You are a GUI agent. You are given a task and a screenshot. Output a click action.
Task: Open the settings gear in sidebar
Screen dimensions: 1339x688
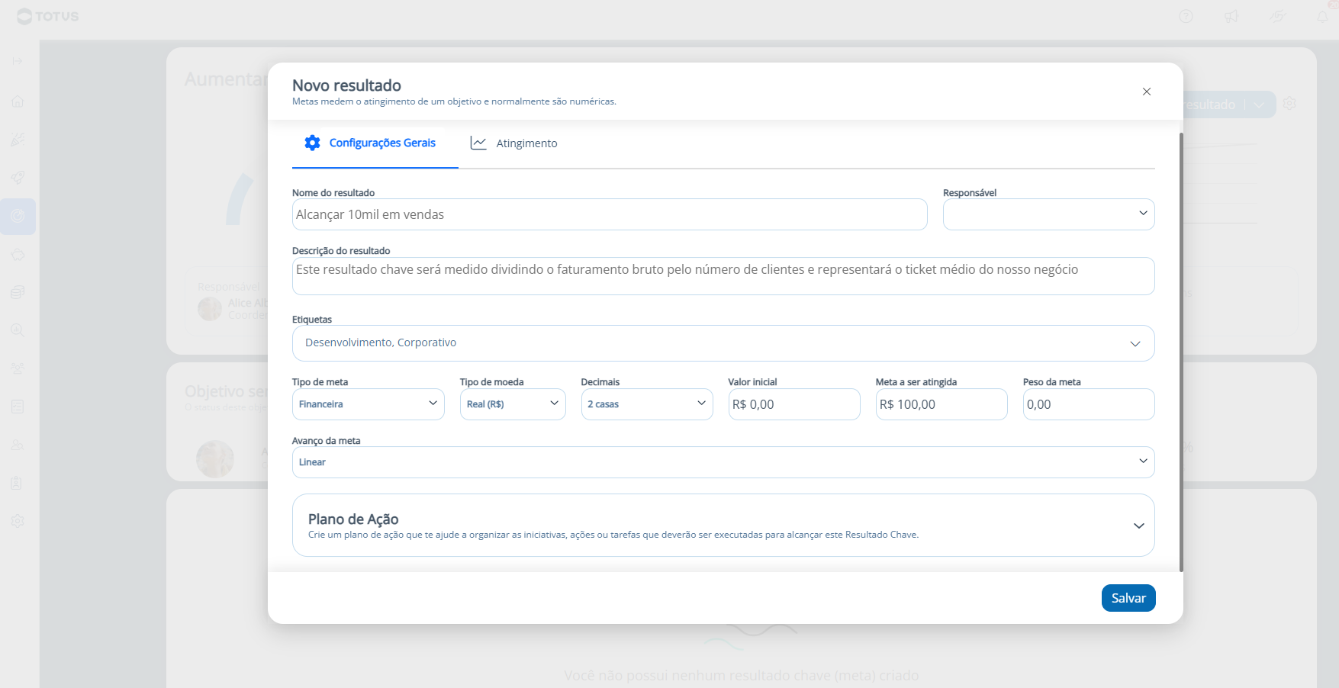(18, 521)
